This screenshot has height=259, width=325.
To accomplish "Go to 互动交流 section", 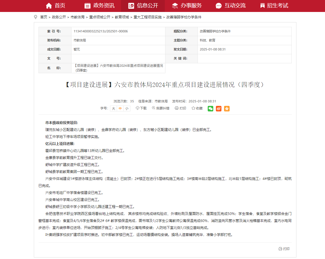I will pyautogui.click(x=230, y=6).
